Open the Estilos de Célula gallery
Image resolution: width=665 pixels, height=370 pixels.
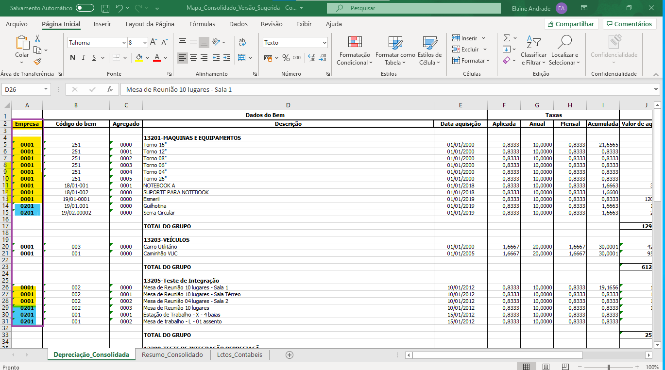pos(429,50)
